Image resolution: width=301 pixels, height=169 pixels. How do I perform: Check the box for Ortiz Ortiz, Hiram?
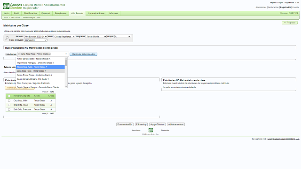click(x=9, y=105)
